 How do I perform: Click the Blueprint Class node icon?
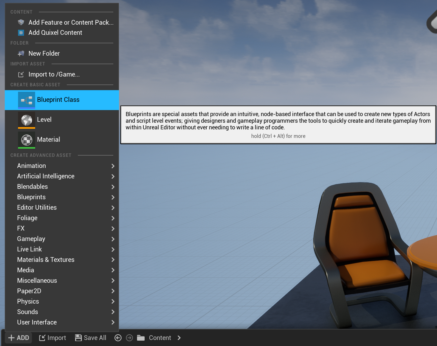click(27, 100)
